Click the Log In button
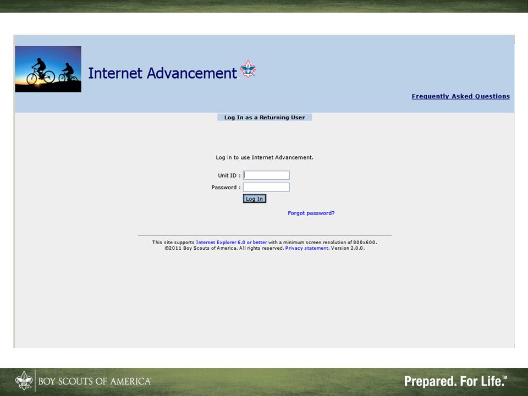The height and width of the screenshot is (396, 528). tap(255, 199)
